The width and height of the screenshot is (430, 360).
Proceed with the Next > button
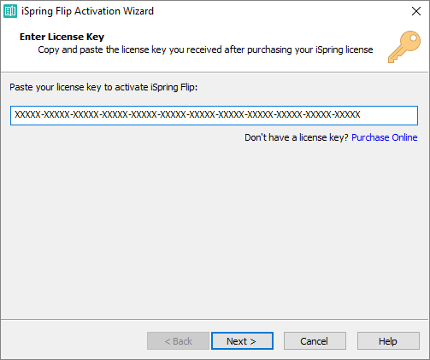[242, 340]
